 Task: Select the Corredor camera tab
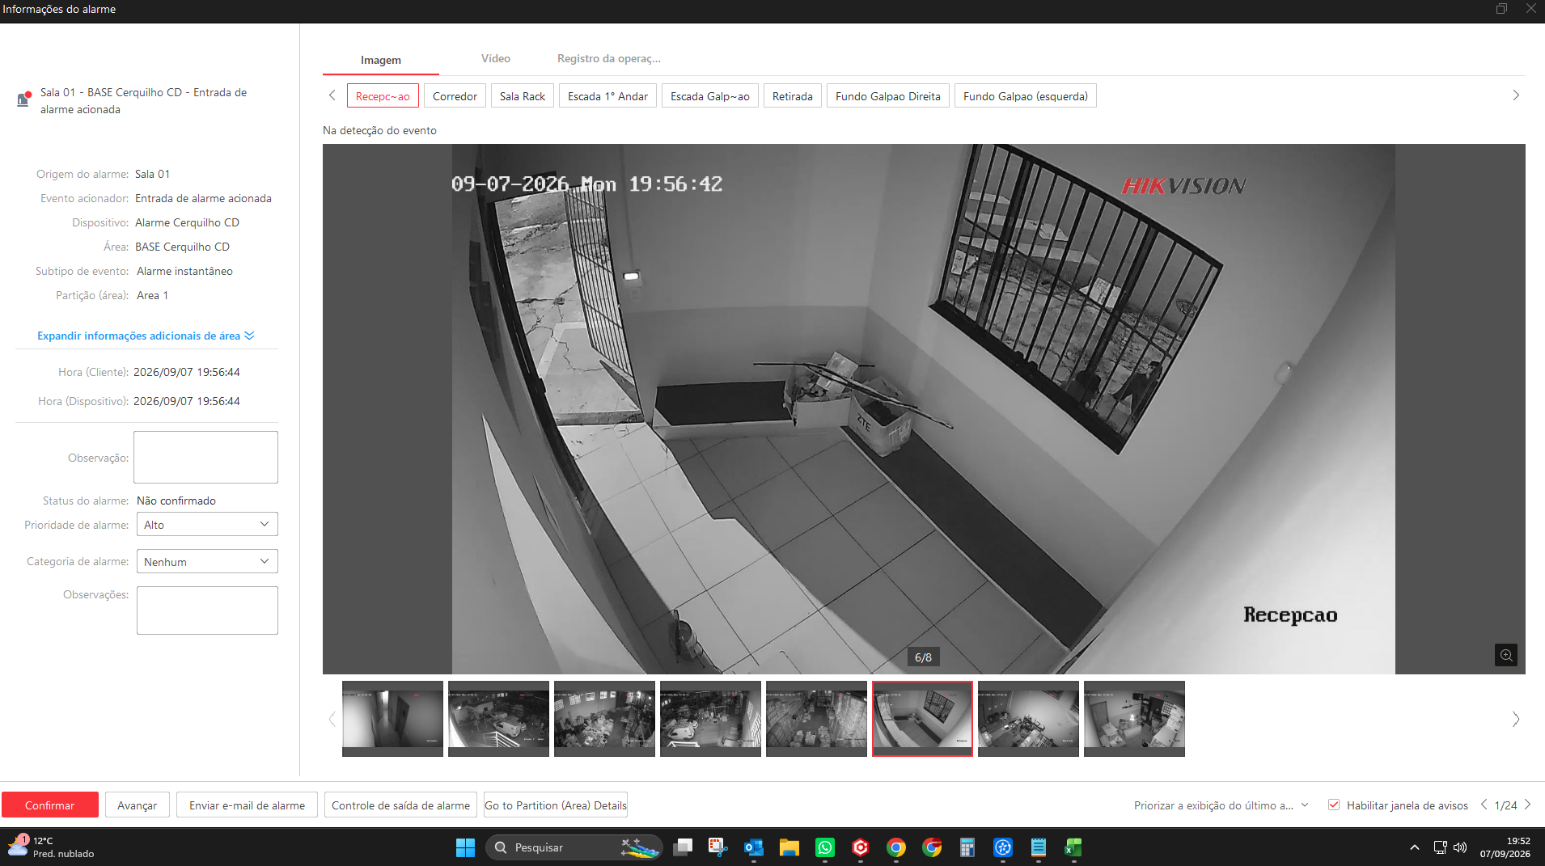pos(455,95)
